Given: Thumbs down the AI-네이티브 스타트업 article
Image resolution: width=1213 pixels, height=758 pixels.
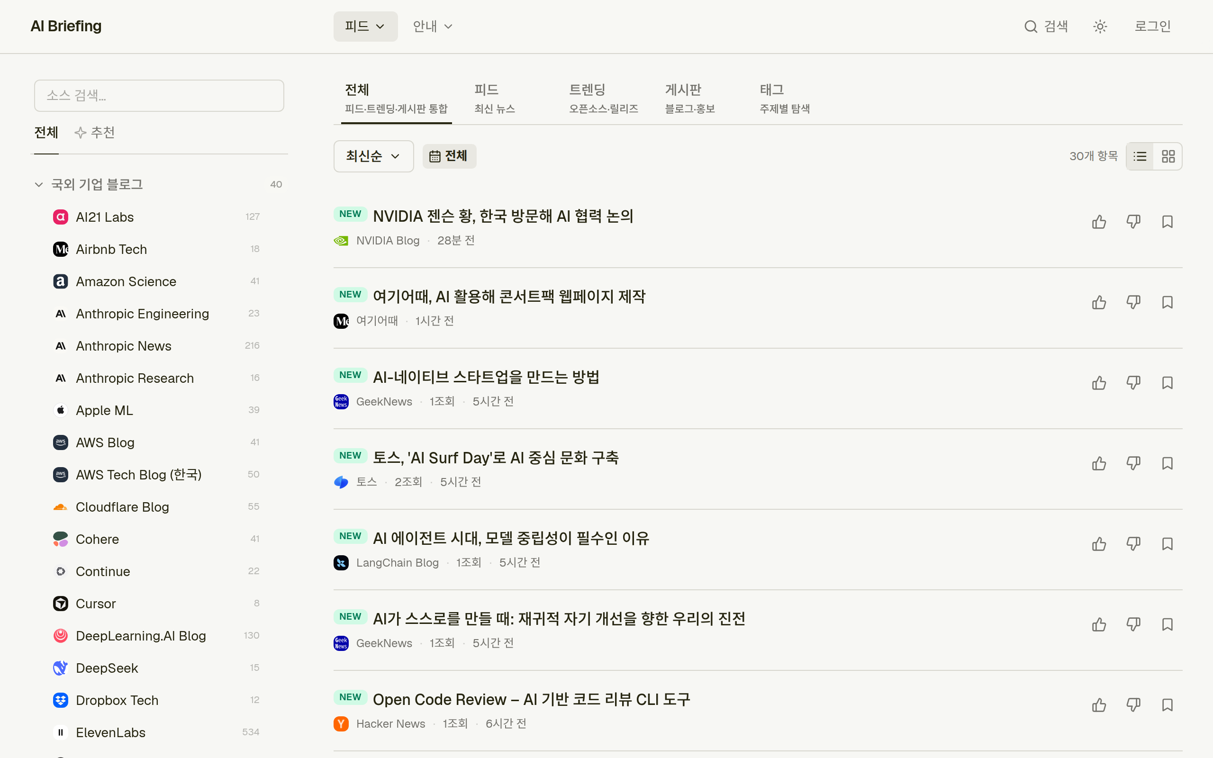Looking at the screenshot, I should [x=1133, y=383].
